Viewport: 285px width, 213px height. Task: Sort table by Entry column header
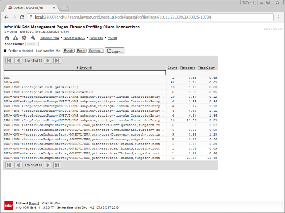(x=84, y=68)
